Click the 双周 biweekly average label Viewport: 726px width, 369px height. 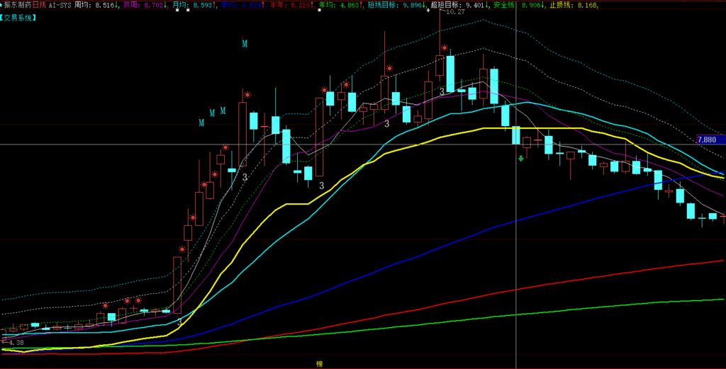[131, 5]
